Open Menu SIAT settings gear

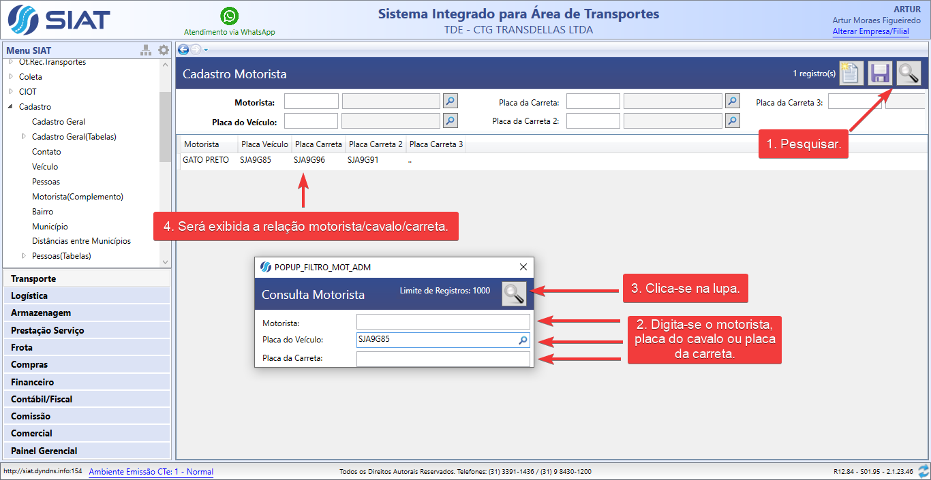click(164, 50)
